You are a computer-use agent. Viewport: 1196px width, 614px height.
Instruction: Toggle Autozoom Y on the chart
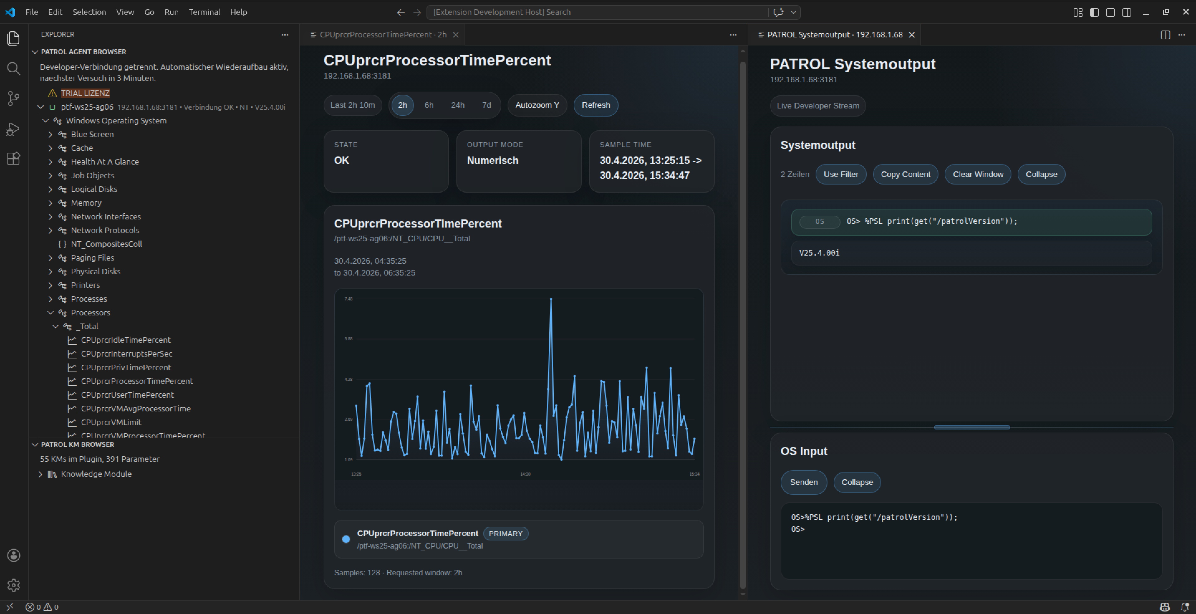point(537,105)
